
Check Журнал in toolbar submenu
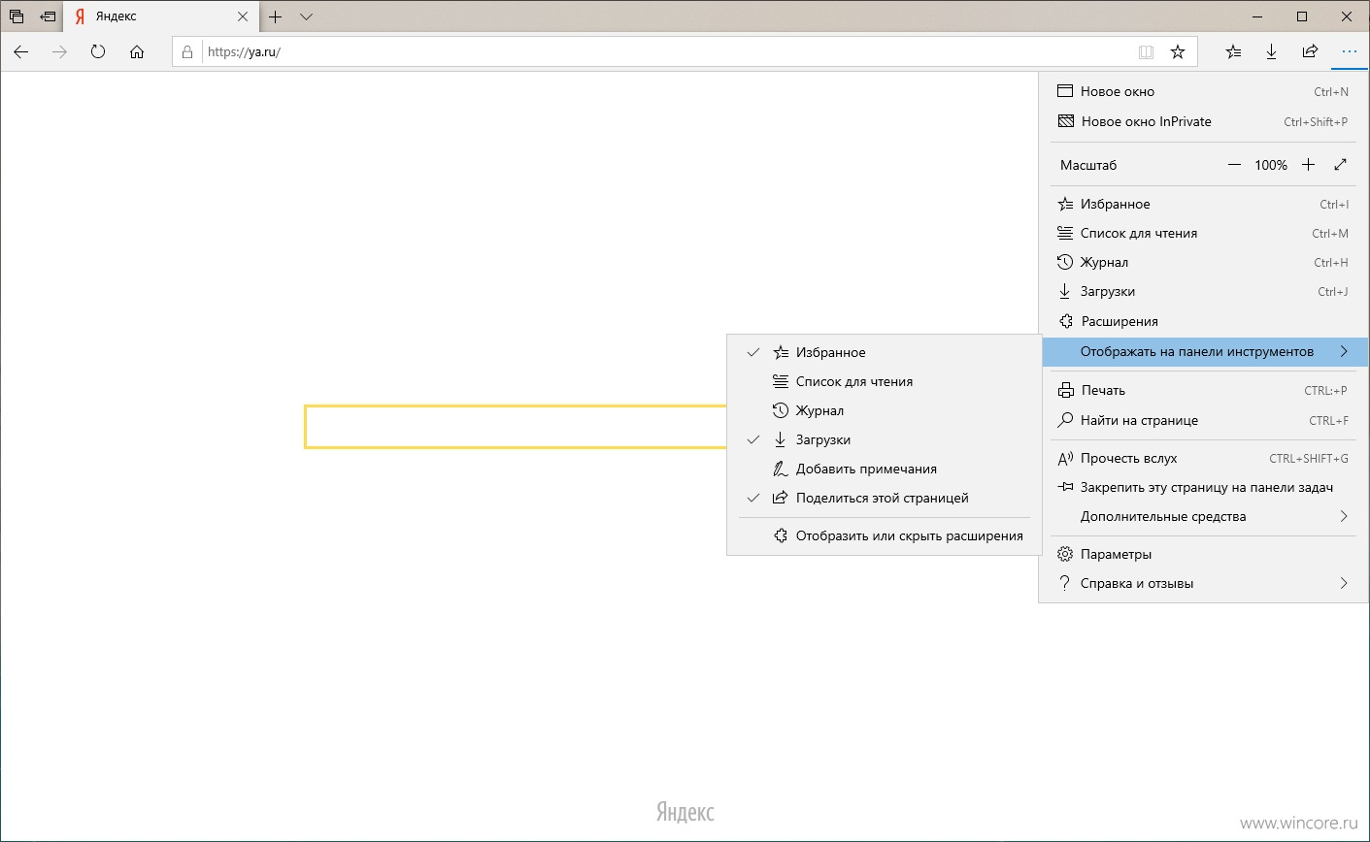[x=883, y=410]
